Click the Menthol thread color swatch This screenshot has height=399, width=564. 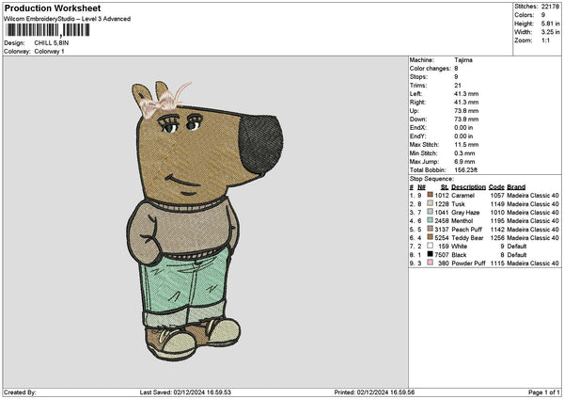pos(431,220)
